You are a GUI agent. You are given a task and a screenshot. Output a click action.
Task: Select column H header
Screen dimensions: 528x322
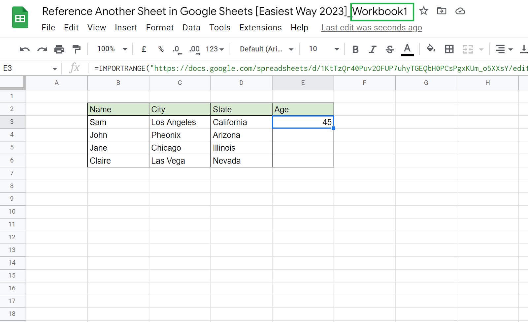coord(488,83)
